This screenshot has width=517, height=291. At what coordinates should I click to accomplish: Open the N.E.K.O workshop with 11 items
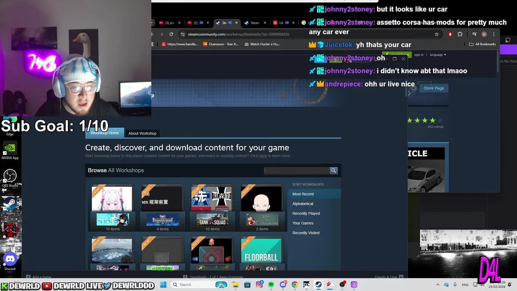pos(112,208)
